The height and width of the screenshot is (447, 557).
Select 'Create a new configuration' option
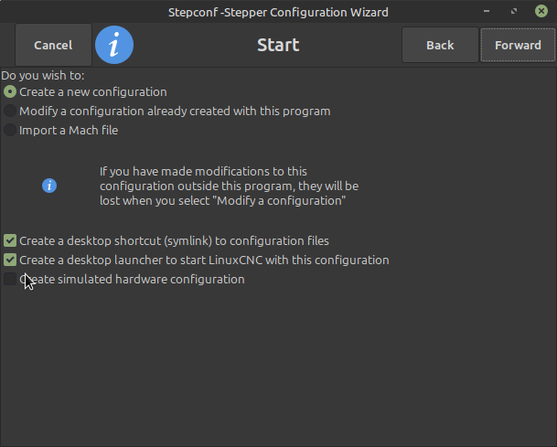(10, 91)
